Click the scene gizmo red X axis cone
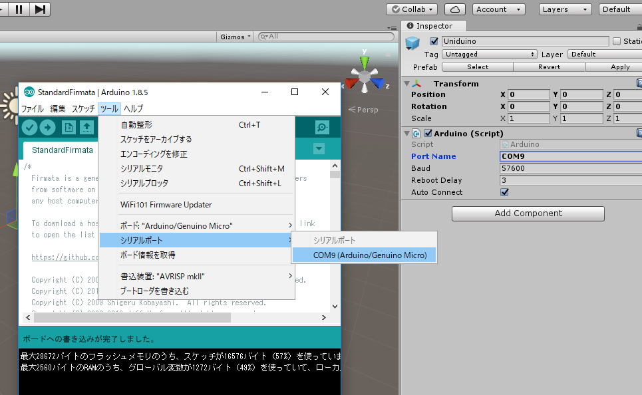The width and height of the screenshot is (642, 395). (351, 84)
